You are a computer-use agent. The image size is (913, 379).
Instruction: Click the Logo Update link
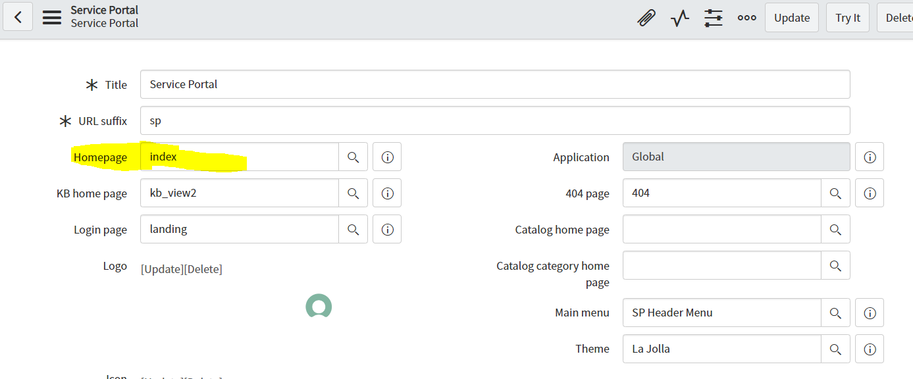[x=162, y=269]
